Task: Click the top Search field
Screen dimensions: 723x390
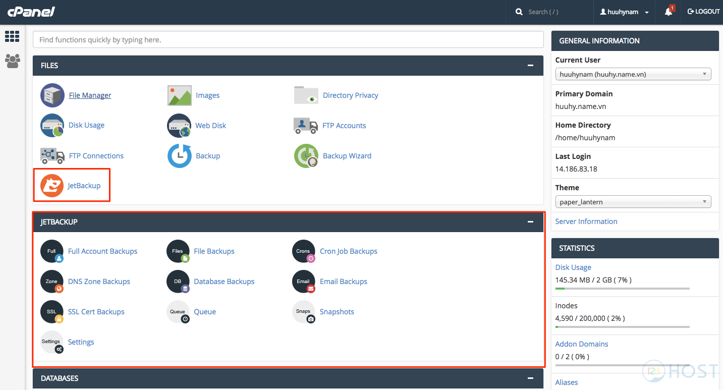Action: (x=548, y=12)
